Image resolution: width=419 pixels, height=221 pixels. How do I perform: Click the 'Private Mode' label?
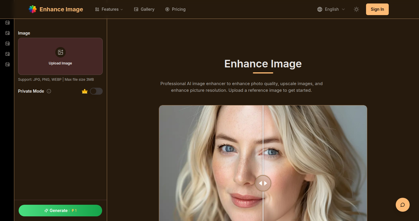point(31,91)
